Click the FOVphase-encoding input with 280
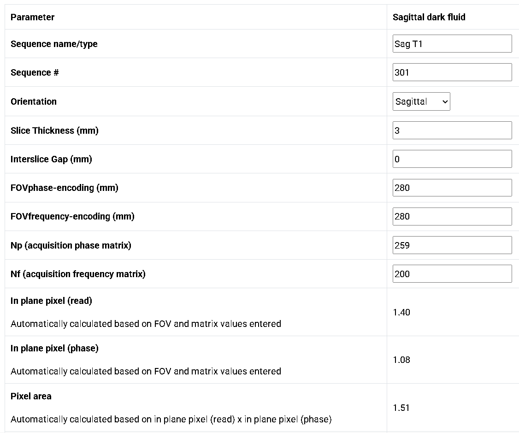 click(x=452, y=188)
